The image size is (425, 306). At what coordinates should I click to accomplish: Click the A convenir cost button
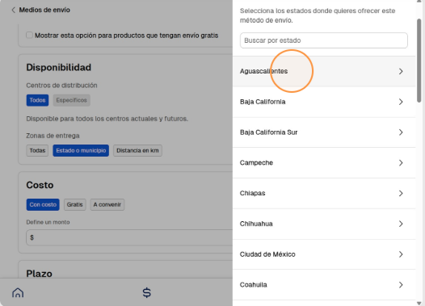pyautogui.click(x=107, y=204)
